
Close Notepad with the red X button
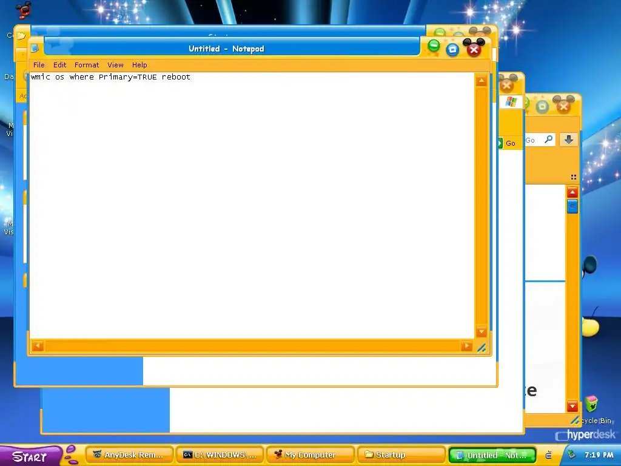coord(474,50)
